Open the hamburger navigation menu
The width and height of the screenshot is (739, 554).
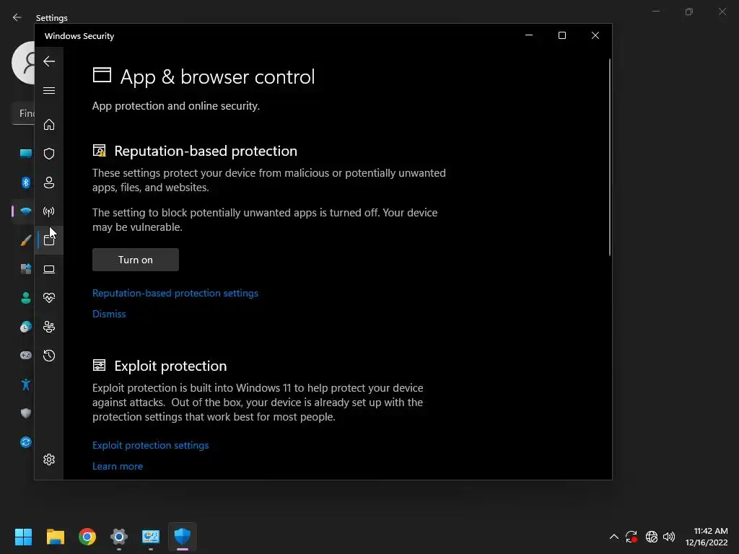tap(49, 90)
